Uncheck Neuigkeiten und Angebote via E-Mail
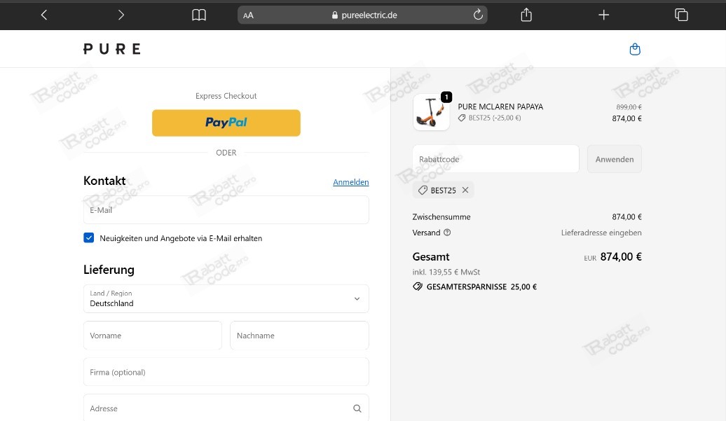This screenshot has height=421, width=726. (x=89, y=238)
